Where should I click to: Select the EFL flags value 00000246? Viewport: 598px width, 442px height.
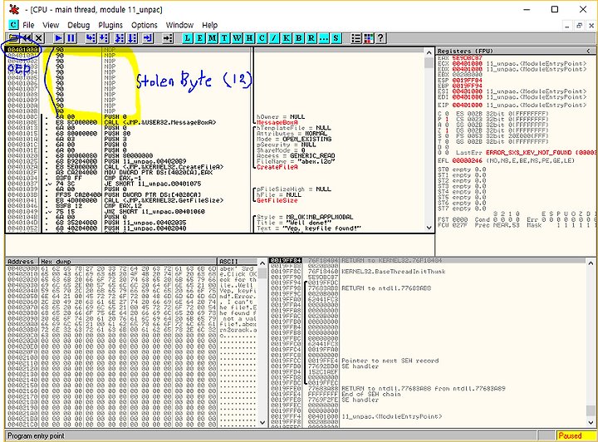click(467, 160)
